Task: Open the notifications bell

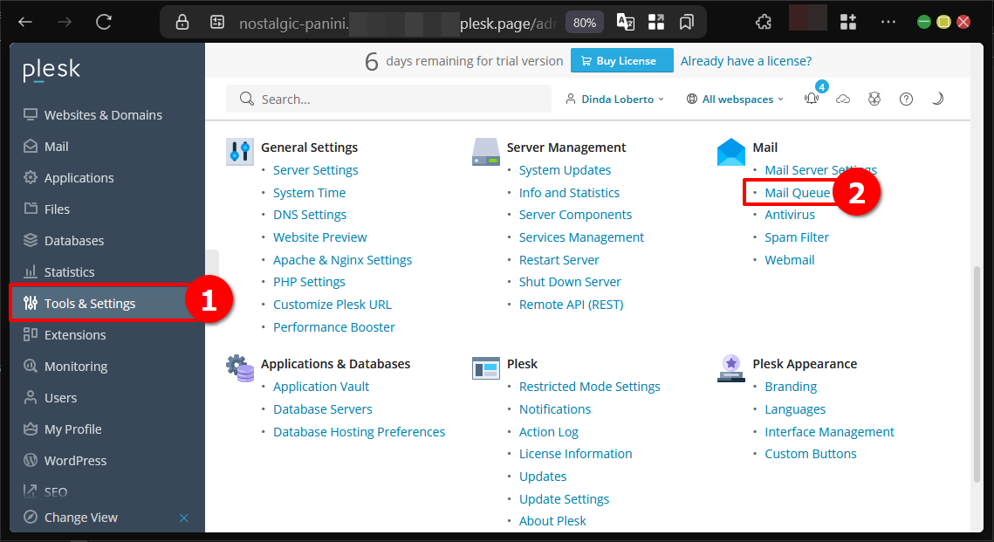Action: 811,99
